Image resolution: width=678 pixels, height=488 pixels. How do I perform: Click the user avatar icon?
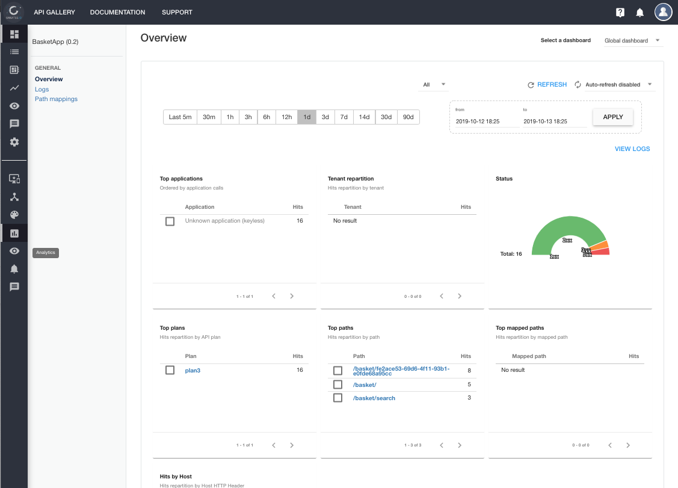coord(663,12)
